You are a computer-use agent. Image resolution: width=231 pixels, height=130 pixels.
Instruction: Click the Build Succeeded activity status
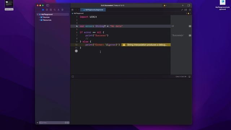[113, 5]
